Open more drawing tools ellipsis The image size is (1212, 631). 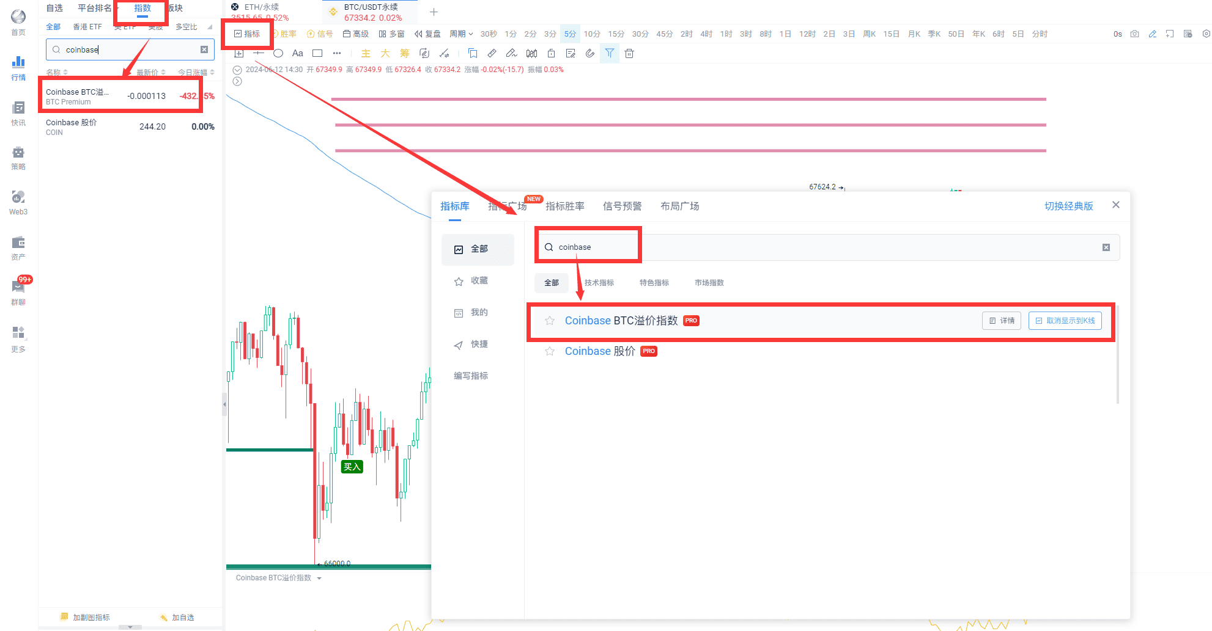[x=337, y=53]
